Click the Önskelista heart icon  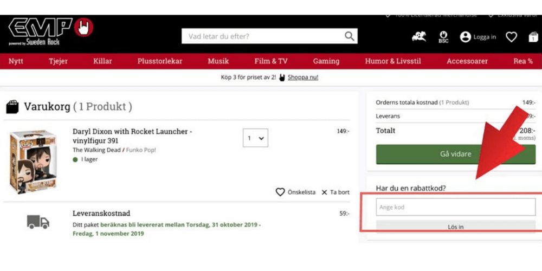tap(280, 192)
